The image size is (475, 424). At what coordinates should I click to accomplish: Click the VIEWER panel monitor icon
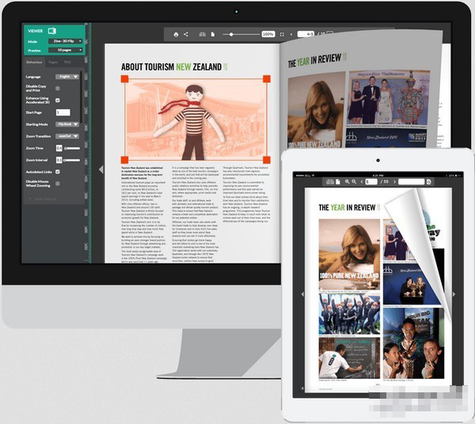tap(52, 31)
